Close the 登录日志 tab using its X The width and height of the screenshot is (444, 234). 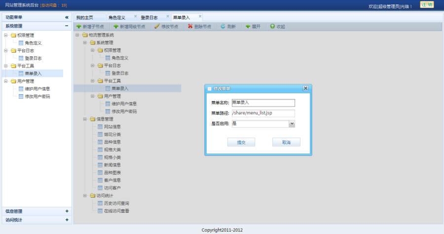pyautogui.click(x=168, y=16)
